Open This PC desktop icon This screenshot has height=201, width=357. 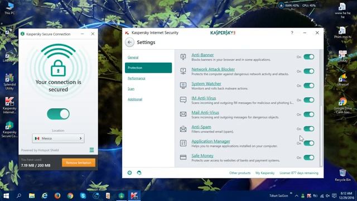pyautogui.click(x=9, y=9)
